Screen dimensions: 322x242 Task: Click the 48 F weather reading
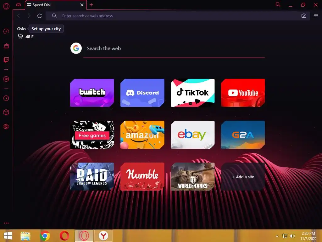[x=29, y=37]
